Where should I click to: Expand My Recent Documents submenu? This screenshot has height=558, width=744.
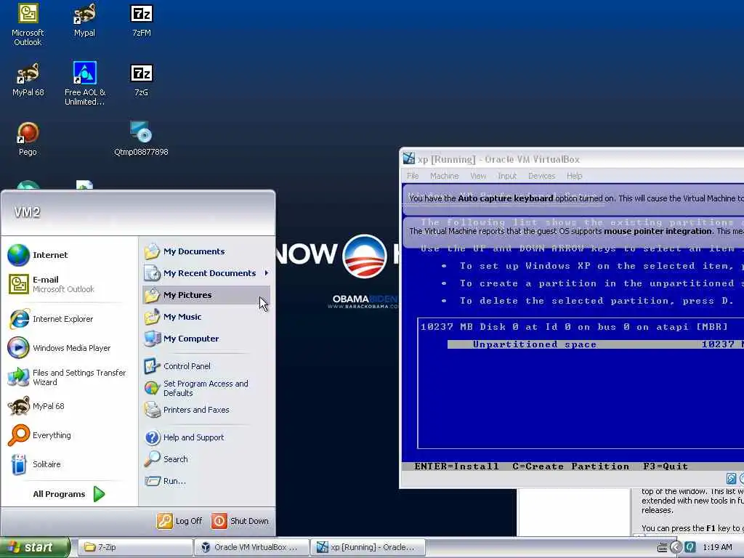point(206,273)
